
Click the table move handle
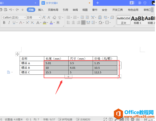(x=17, y=54)
